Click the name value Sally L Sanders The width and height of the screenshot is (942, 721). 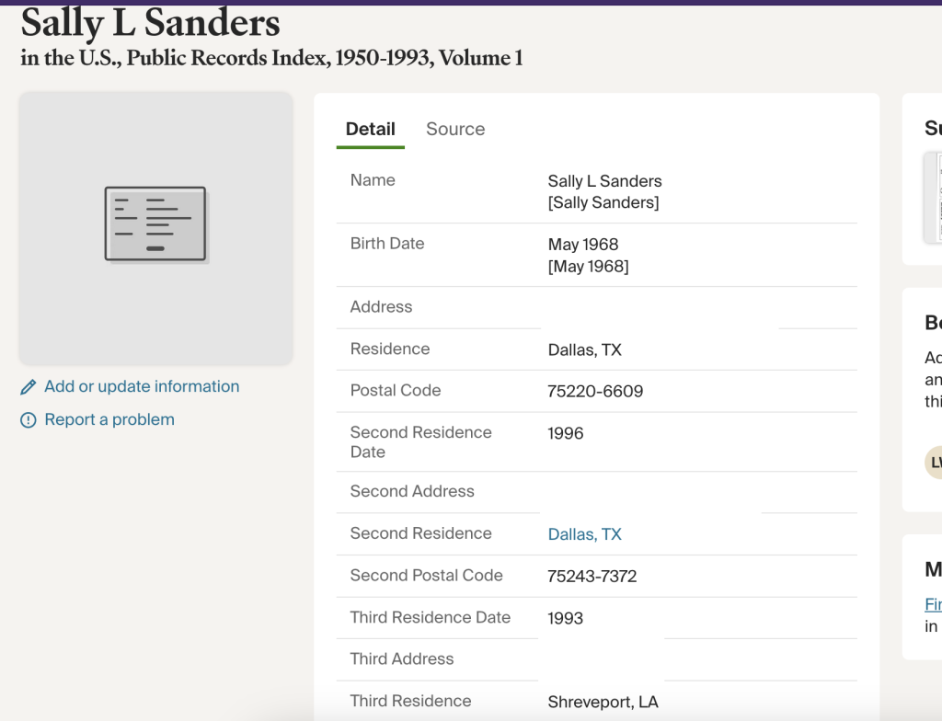pyautogui.click(x=604, y=181)
